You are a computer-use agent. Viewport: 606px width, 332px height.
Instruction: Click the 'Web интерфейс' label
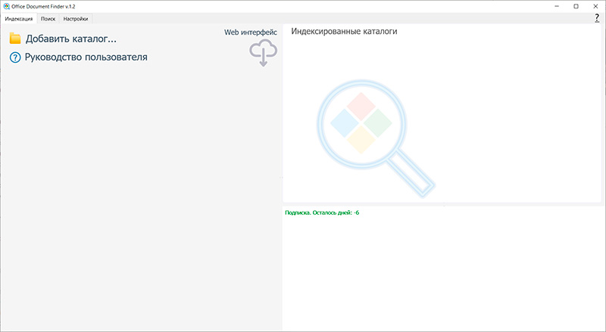[251, 32]
